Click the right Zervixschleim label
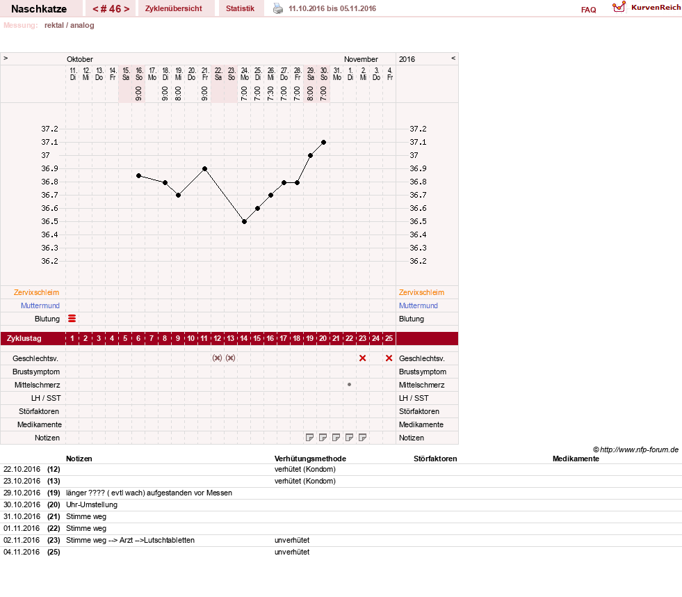The height and width of the screenshot is (597, 682). pyautogui.click(x=421, y=292)
